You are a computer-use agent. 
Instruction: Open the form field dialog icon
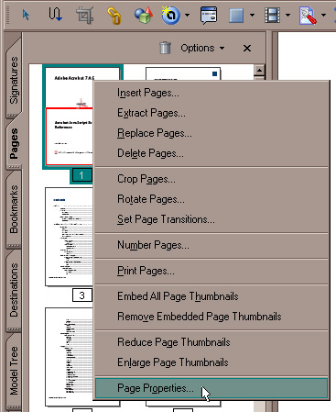pyautogui.click(x=209, y=15)
